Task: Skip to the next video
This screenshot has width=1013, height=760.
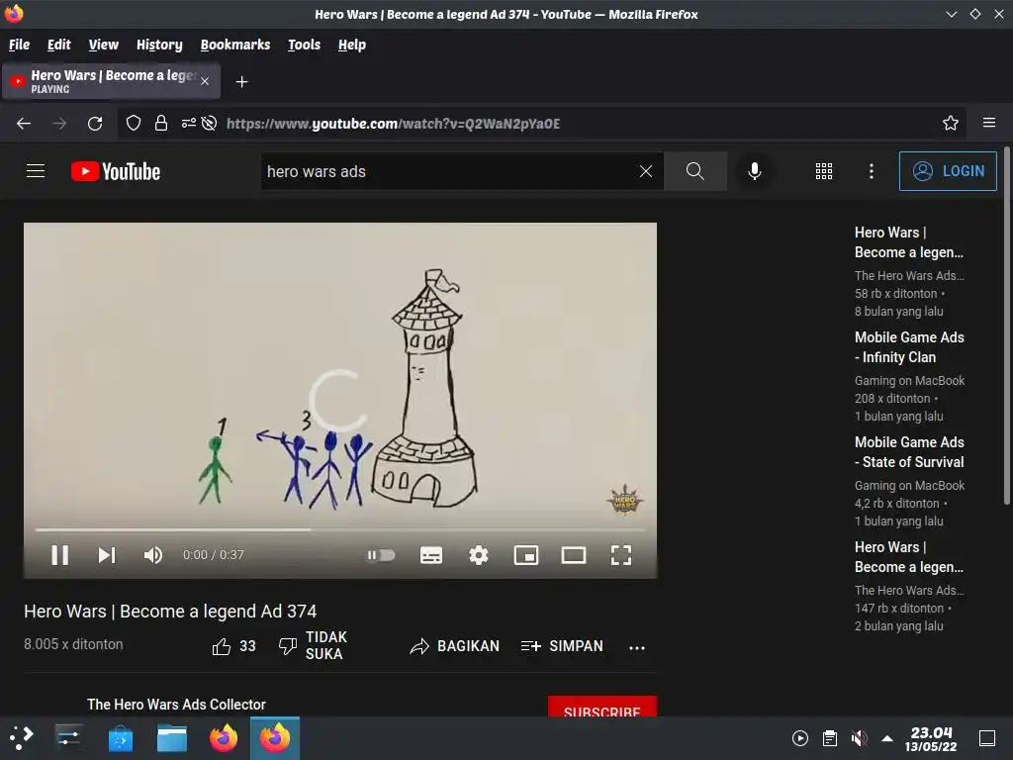Action: pos(107,555)
